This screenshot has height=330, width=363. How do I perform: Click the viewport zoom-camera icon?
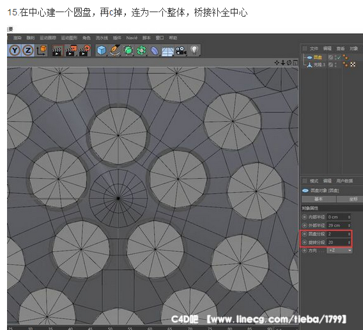(x=283, y=63)
